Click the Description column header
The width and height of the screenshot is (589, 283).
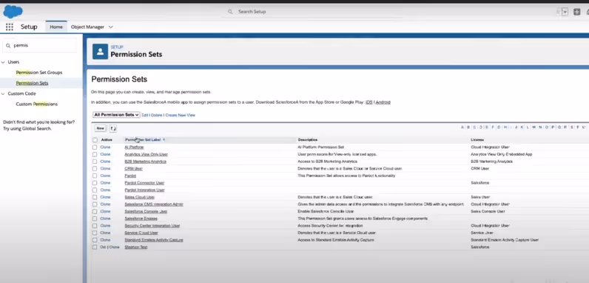[x=308, y=139]
